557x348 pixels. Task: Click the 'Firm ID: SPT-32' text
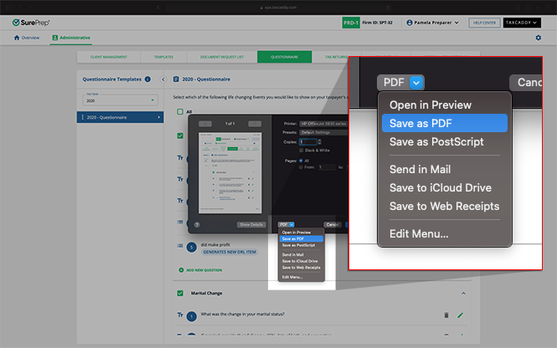pyautogui.click(x=377, y=23)
